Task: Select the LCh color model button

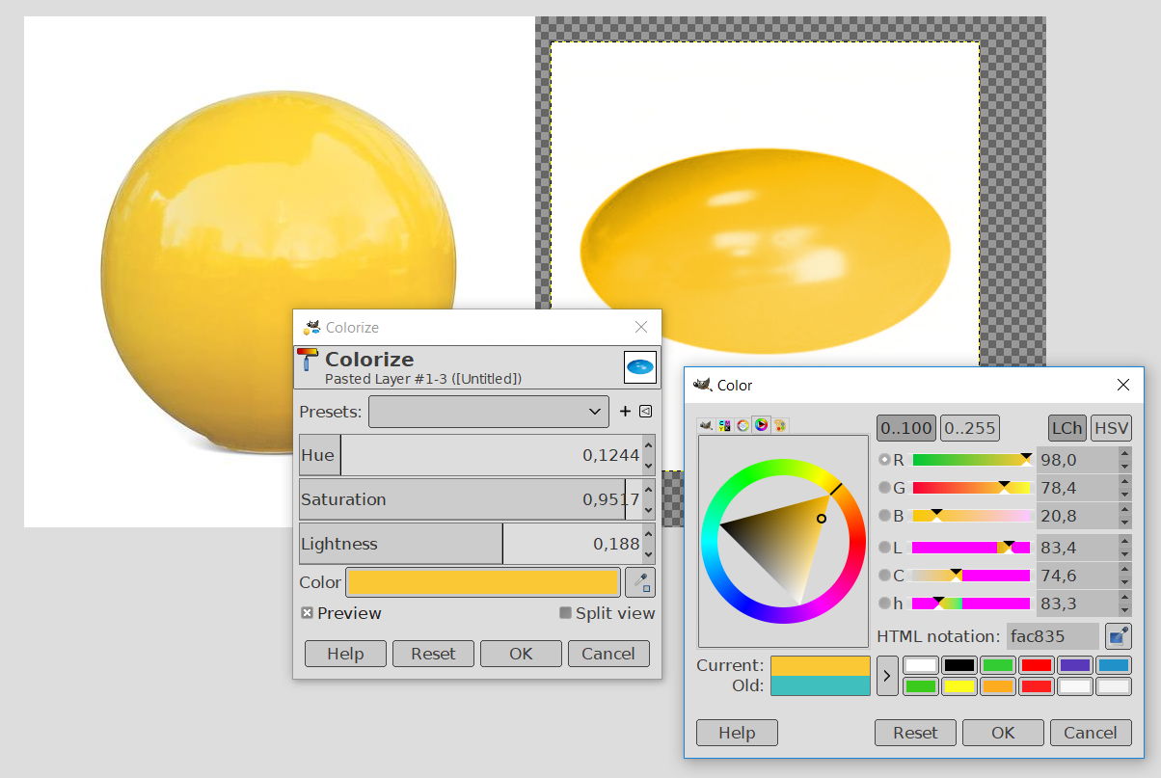Action: [1067, 428]
